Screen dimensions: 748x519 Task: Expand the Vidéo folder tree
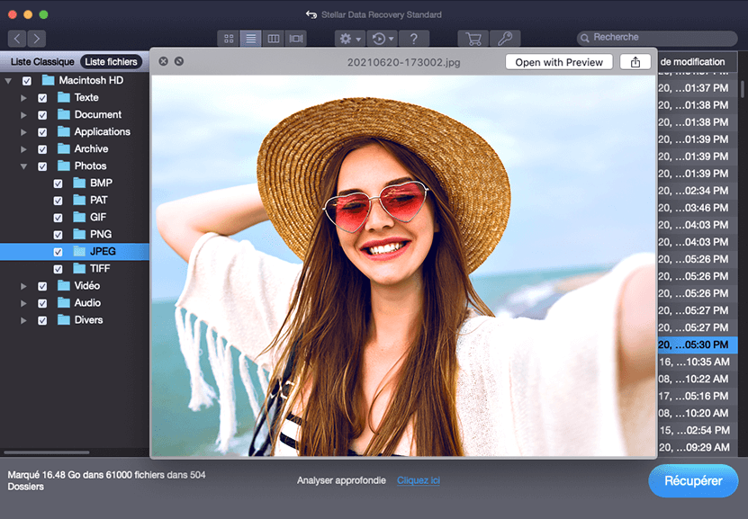point(23,285)
